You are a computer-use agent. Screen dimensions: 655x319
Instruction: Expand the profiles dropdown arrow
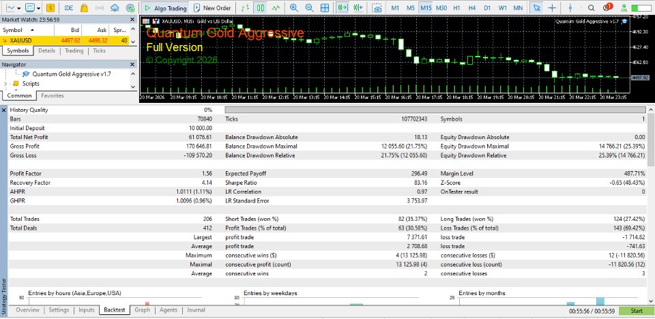(39, 8)
